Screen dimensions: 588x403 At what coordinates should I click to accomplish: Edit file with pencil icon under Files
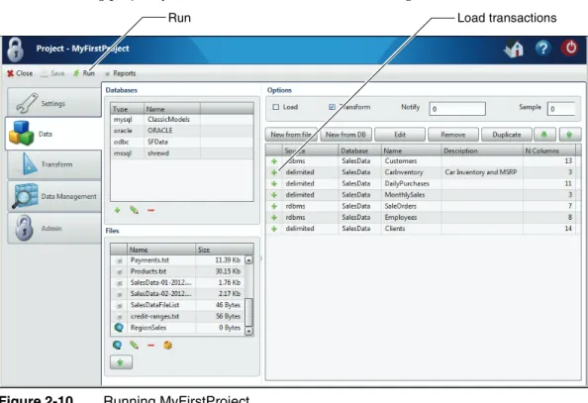[134, 345]
